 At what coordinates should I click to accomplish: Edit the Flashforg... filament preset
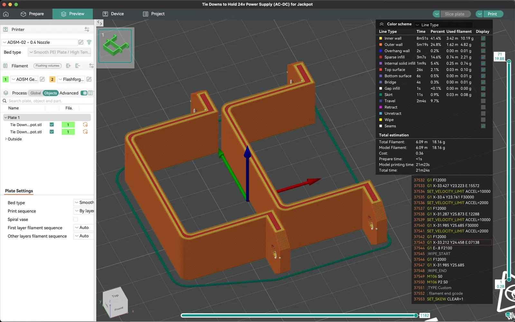tap(89, 79)
